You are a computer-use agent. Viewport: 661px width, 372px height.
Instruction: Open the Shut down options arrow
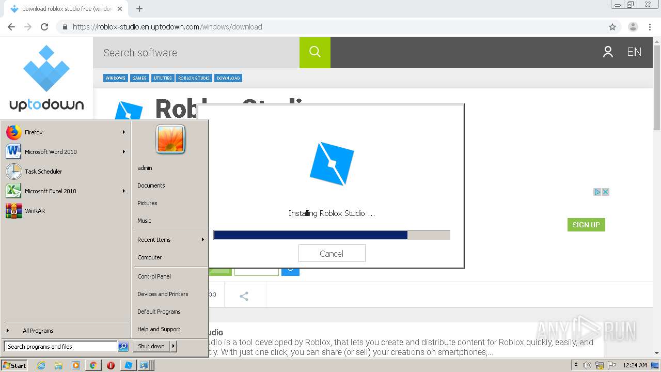click(173, 346)
